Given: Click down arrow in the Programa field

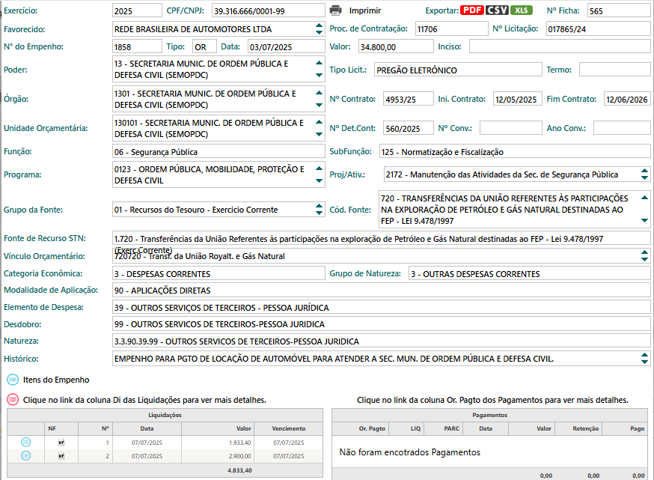Looking at the screenshot, I should coord(319,180).
